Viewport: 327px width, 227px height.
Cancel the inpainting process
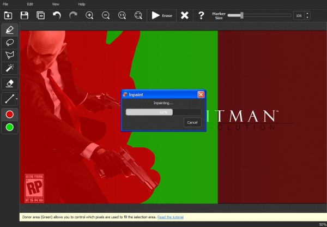[x=192, y=122]
